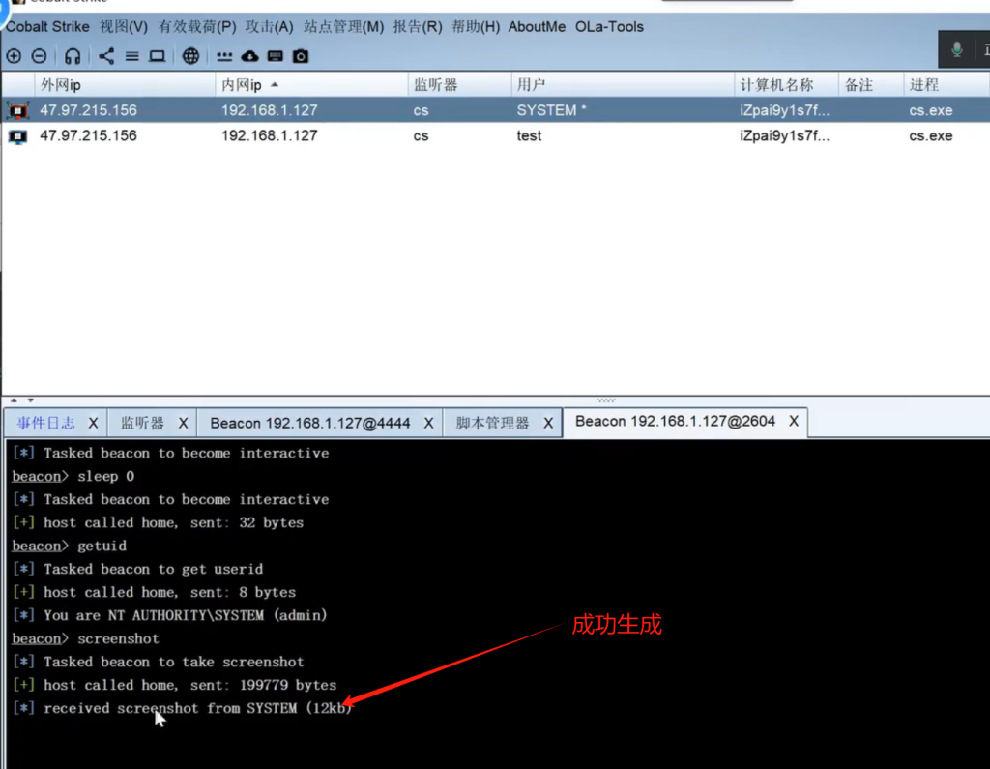Sort by the 监听器 column header
This screenshot has height=769, width=990.
(459, 85)
